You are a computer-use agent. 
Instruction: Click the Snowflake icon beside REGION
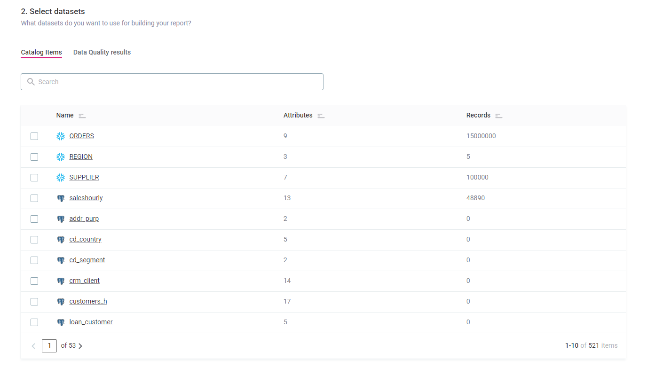60,156
